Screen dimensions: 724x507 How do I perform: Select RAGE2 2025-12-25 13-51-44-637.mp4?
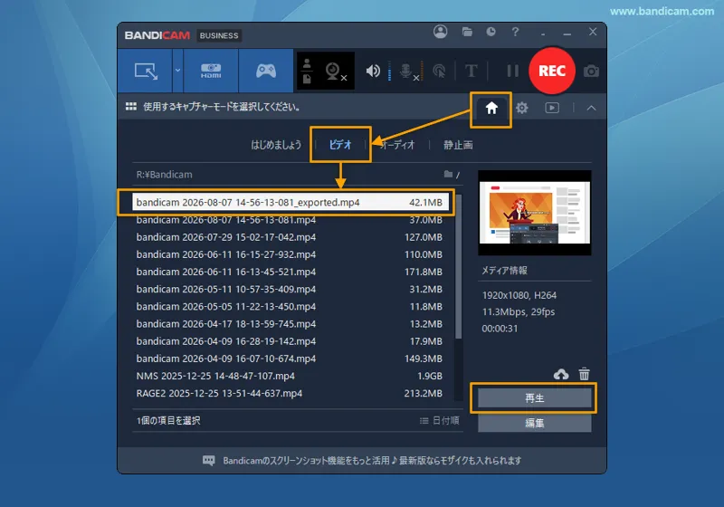tap(291, 394)
